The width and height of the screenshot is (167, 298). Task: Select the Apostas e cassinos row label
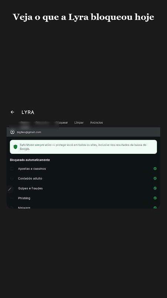(x=32, y=169)
